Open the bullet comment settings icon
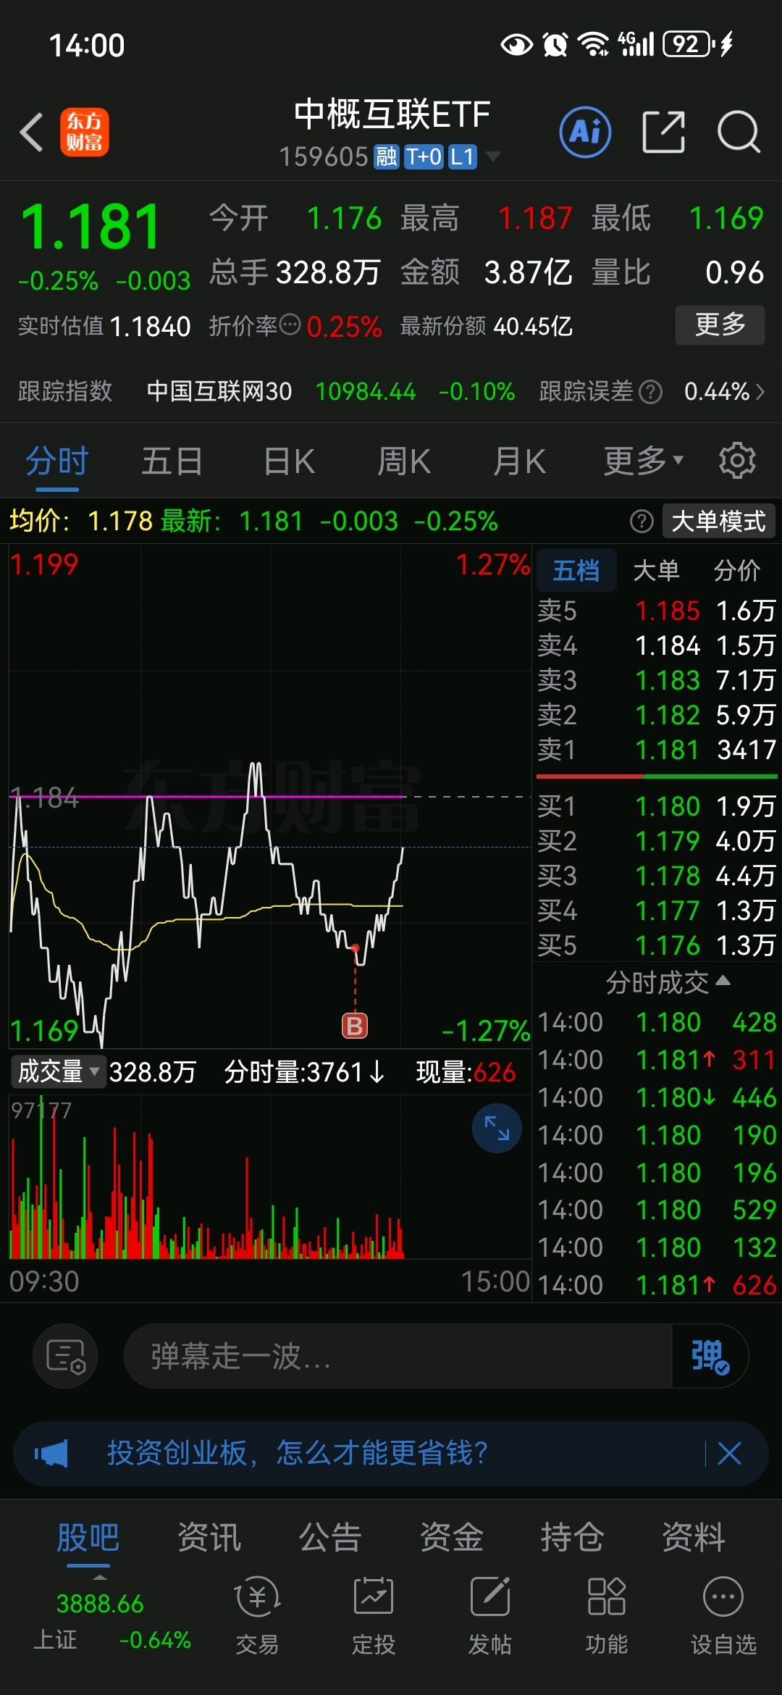This screenshot has height=1695, width=782. tap(65, 1356)
